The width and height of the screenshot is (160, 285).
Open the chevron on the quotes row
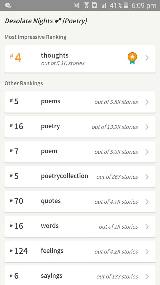[x=147, y=202]
